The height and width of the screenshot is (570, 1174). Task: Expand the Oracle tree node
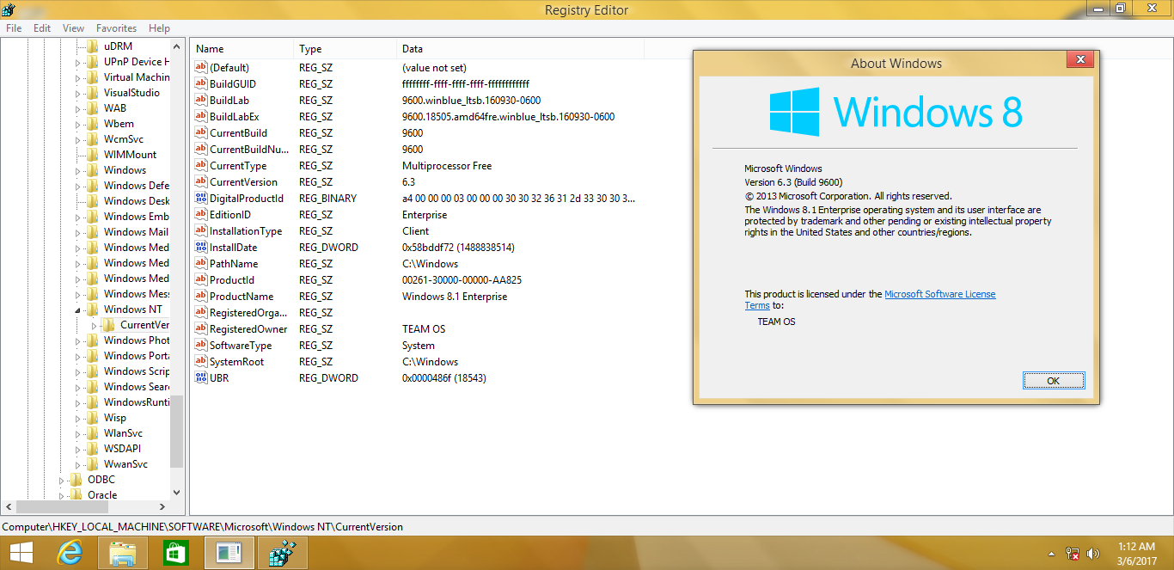pyautogui.click(x=62, y=495)
